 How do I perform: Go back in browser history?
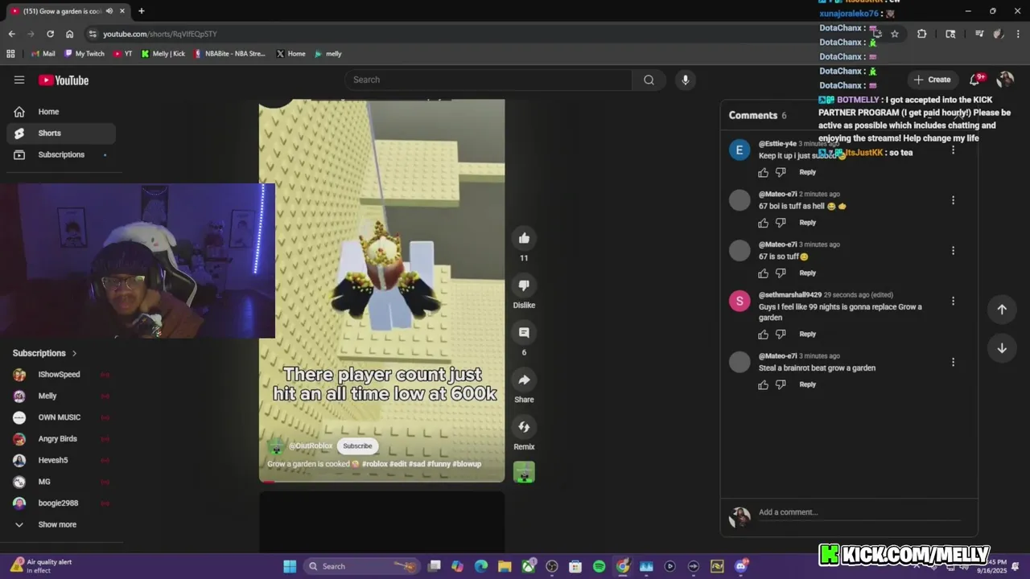click(x=11, y=34)
